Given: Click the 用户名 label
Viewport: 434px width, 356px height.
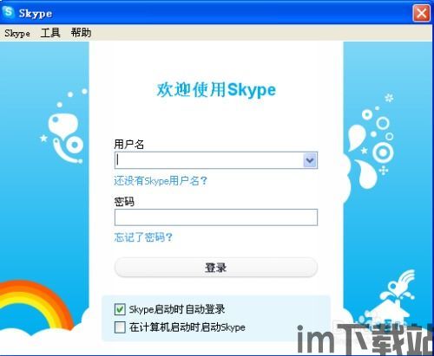Looking at the screenshot, I should tap(129, 144).
